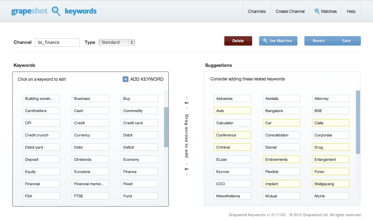Click the magnifier icon inside See Matches button
The image size is (373, 220).
265,41
